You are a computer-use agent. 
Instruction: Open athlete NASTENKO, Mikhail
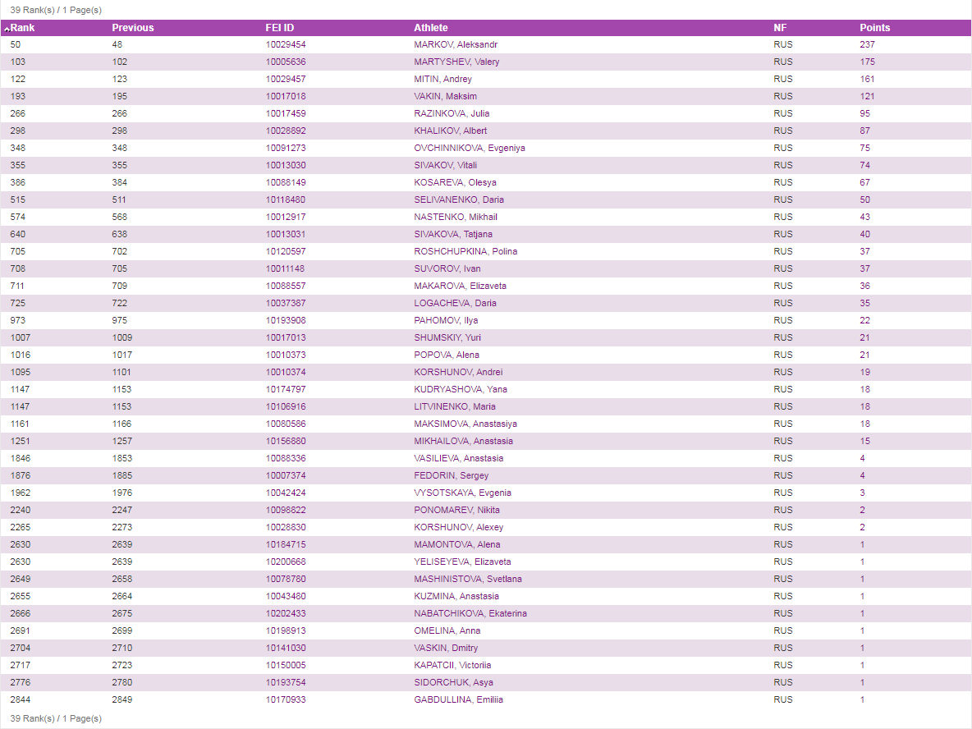456,217
